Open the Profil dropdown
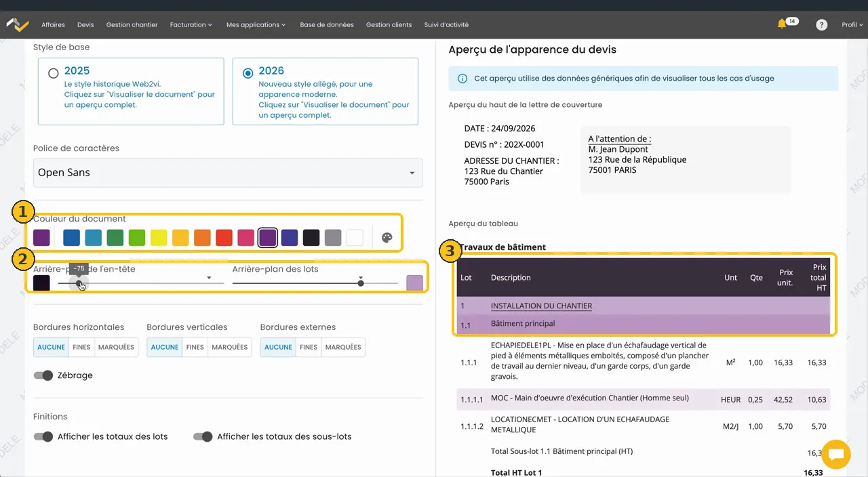 [852, 24]
